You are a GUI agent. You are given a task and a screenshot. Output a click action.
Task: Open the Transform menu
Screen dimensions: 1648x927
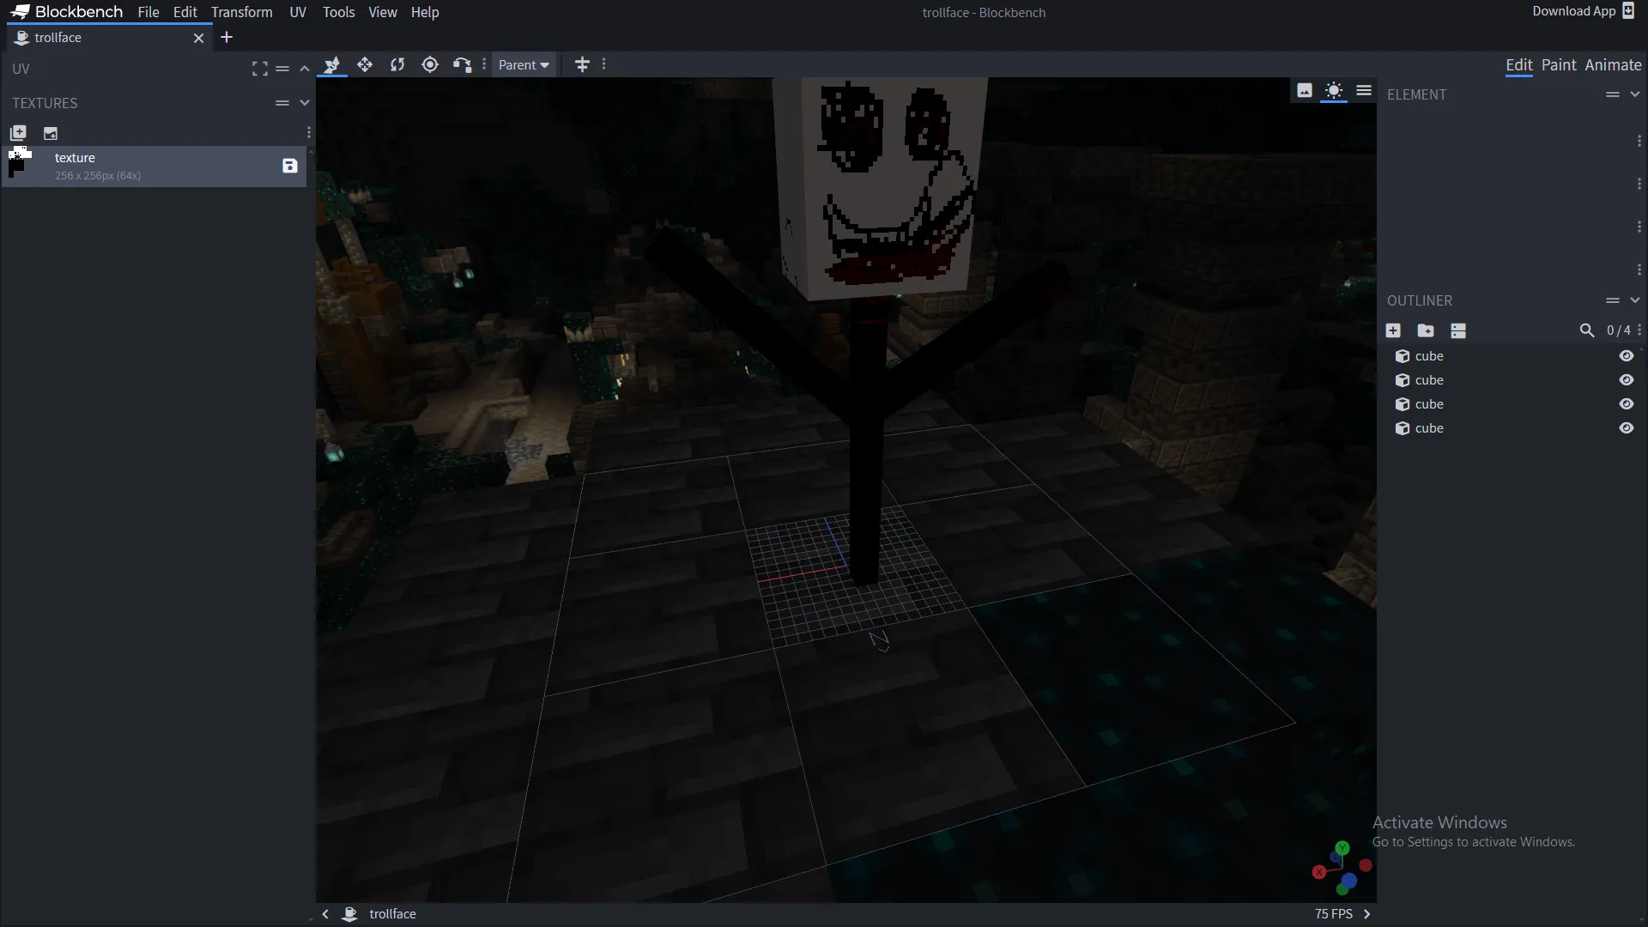pyautogui.click(x=242, y=12)
